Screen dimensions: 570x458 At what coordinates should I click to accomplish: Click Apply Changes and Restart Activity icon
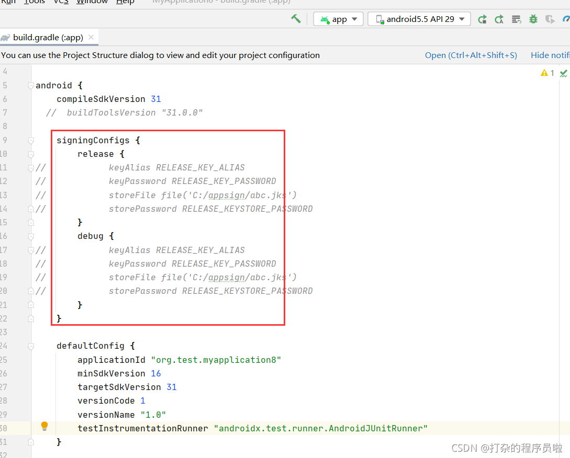coord(499,19)
